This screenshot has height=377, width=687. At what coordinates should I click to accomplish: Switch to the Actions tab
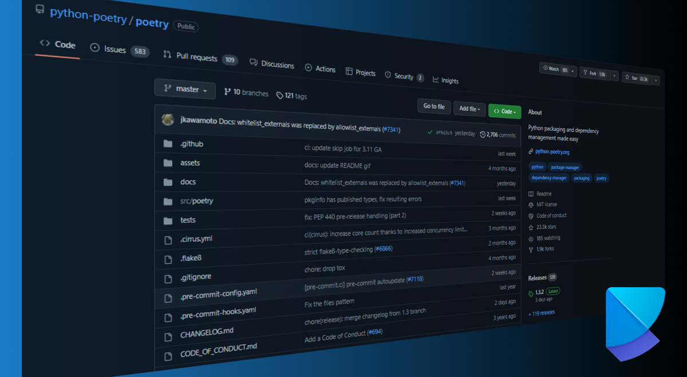click(x=320, y=69)
